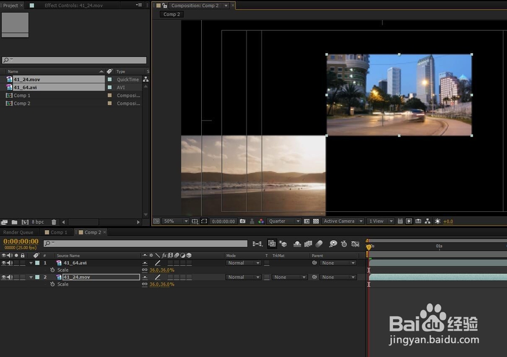Mute audio of 41_24.mov layer

pyautogui.click(x=10, y=277)
